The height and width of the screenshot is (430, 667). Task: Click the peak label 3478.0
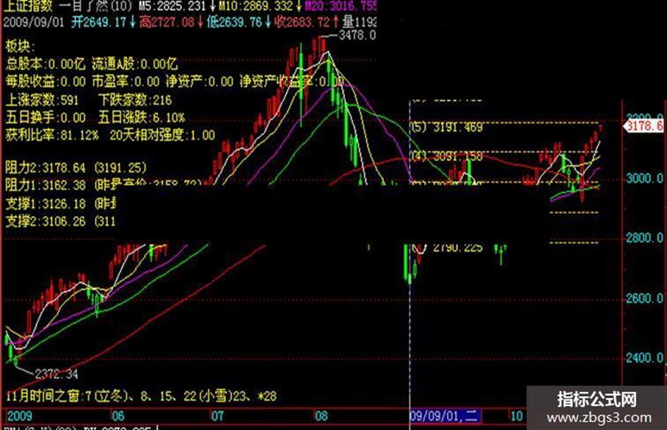[357, 35]
